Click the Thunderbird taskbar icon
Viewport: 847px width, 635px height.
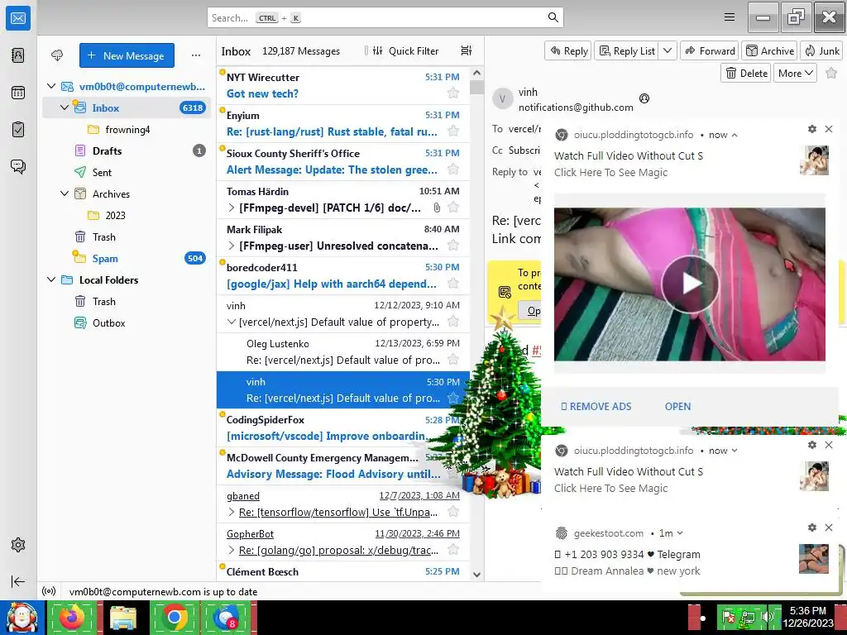pos(226,618)
